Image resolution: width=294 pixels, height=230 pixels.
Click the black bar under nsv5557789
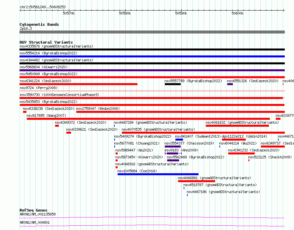click(173, 84)
